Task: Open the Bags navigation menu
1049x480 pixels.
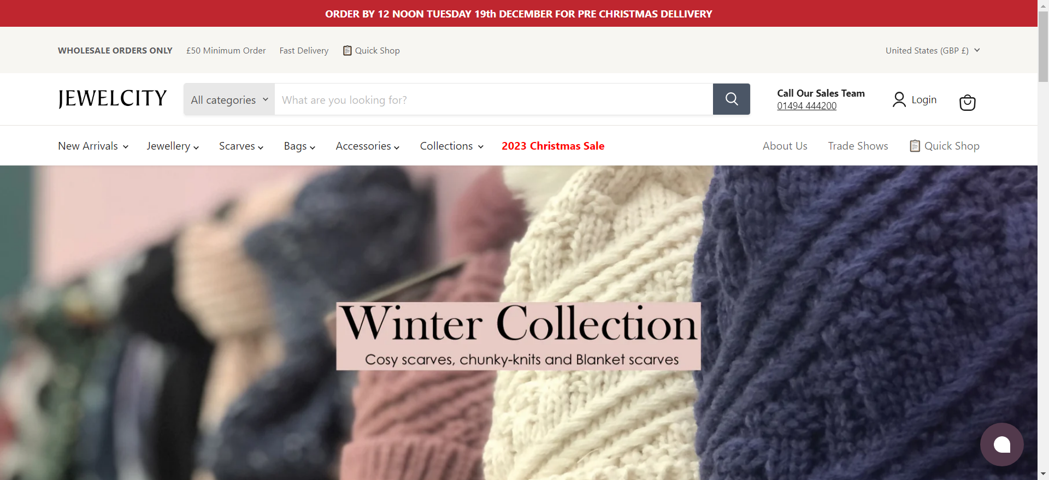Action: click(x=299, y=146)
